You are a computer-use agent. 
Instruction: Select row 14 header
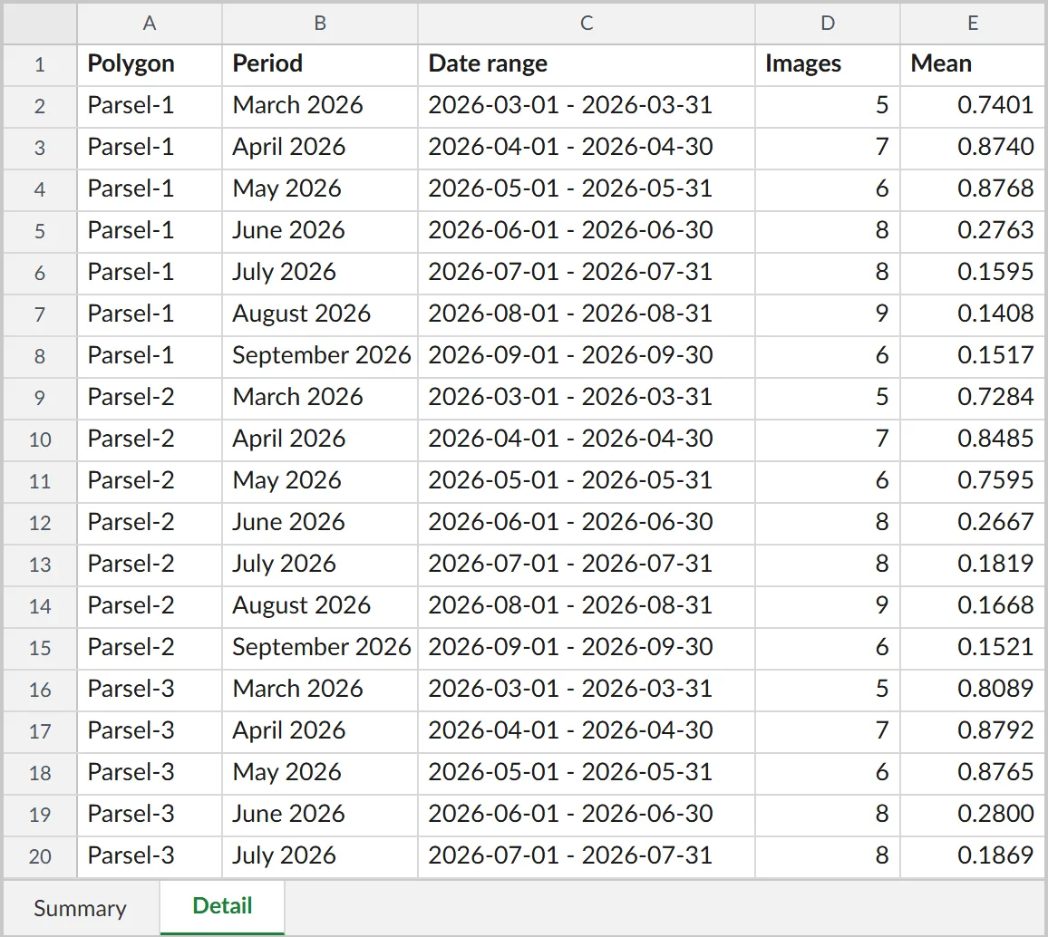click(x=40, y=606)
